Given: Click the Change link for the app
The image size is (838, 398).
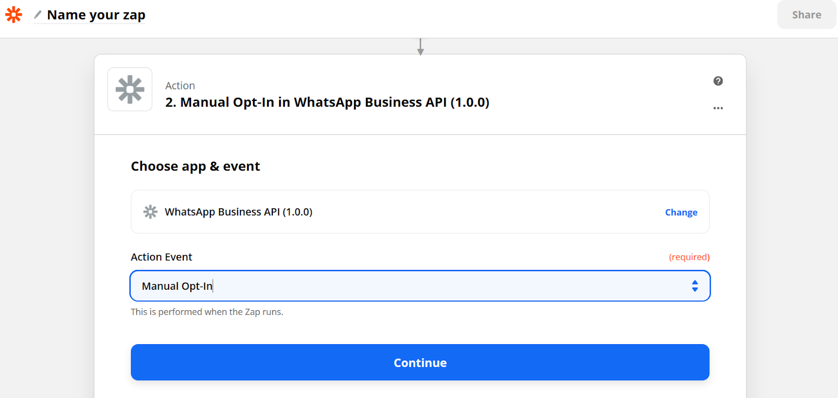Looking at the screenshot, I should [x=681, y=212].
